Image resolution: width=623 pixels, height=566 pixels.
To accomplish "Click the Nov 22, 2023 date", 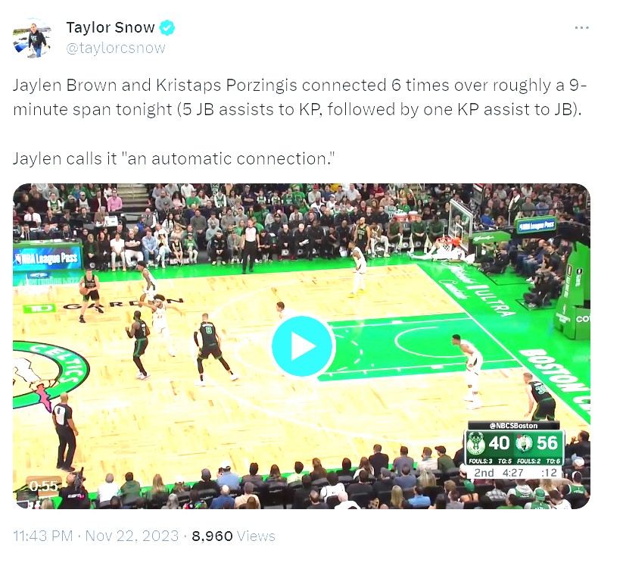I will click(x=132, y=536).
